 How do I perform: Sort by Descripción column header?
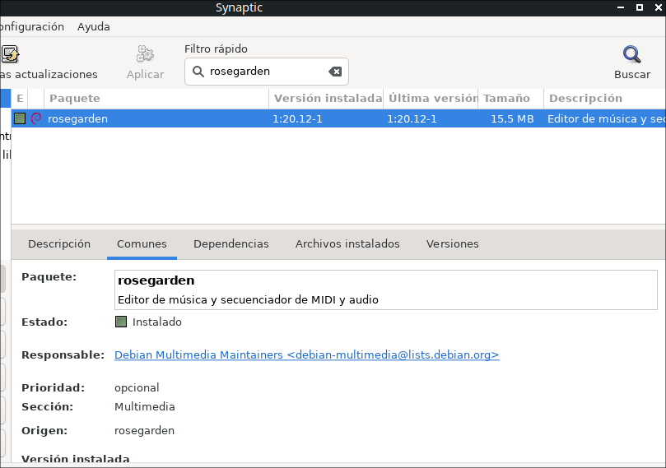tap(605, 99)
